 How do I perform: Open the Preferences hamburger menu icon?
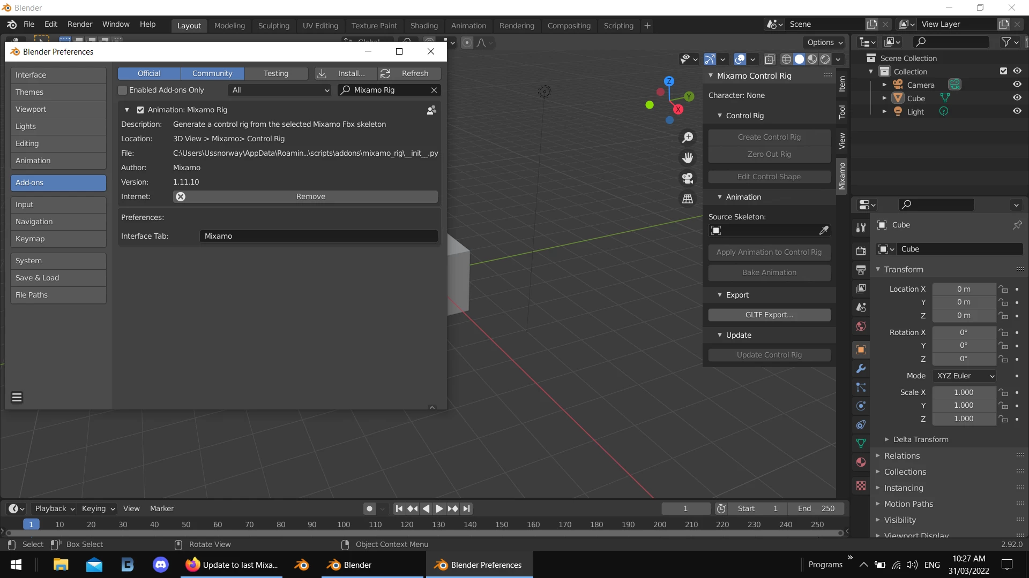[17, 397]
